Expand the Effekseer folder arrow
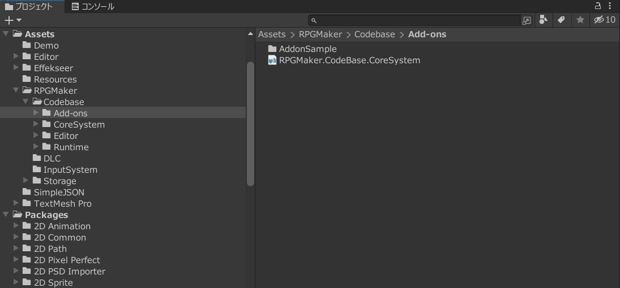620x288 pixels. point(16,68)
